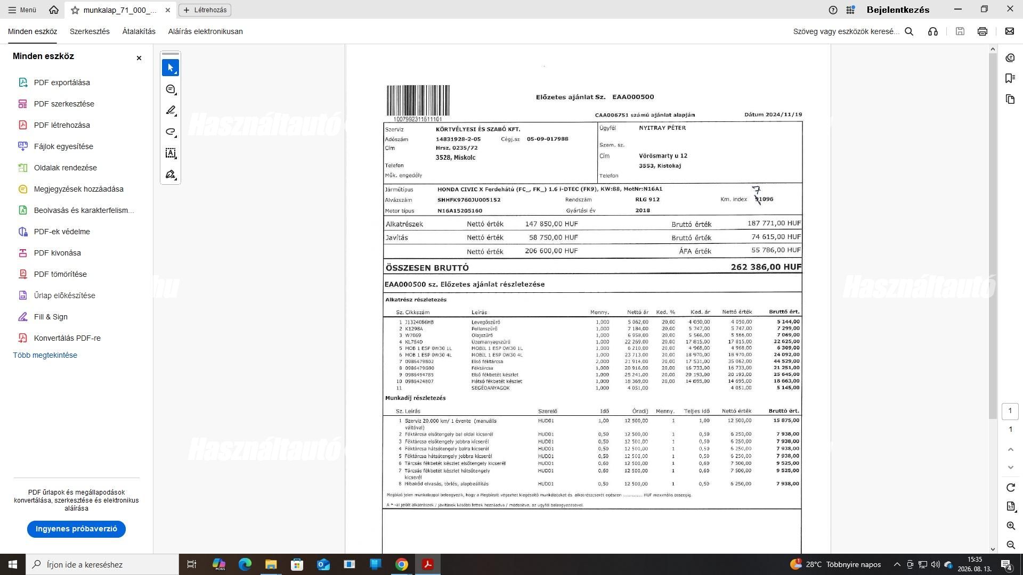
Task: Go to the Home icon
Action: tap(53, 10)
